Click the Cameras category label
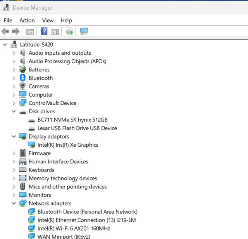 [x=39, y=86]
